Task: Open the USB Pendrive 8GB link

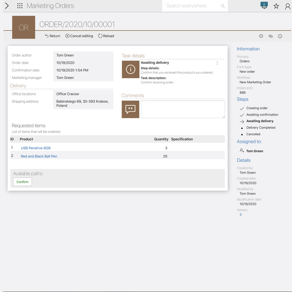Action: click(x=36, y=148)
